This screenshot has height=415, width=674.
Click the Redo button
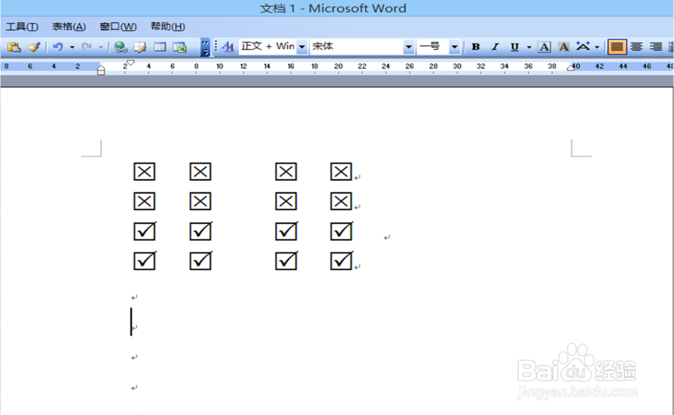[x=86, y=47]
